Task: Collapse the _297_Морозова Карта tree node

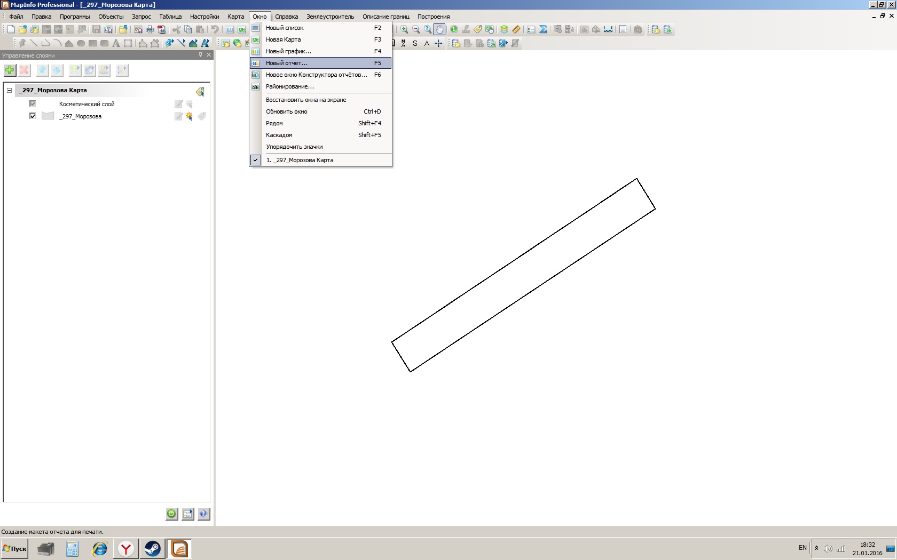Action: click(9, 90)
